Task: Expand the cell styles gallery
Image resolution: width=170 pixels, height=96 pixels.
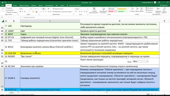Action: point(128,12)
